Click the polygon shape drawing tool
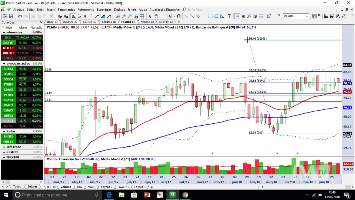Viewport: 355px width, 200px height. [x=268, y=16]
